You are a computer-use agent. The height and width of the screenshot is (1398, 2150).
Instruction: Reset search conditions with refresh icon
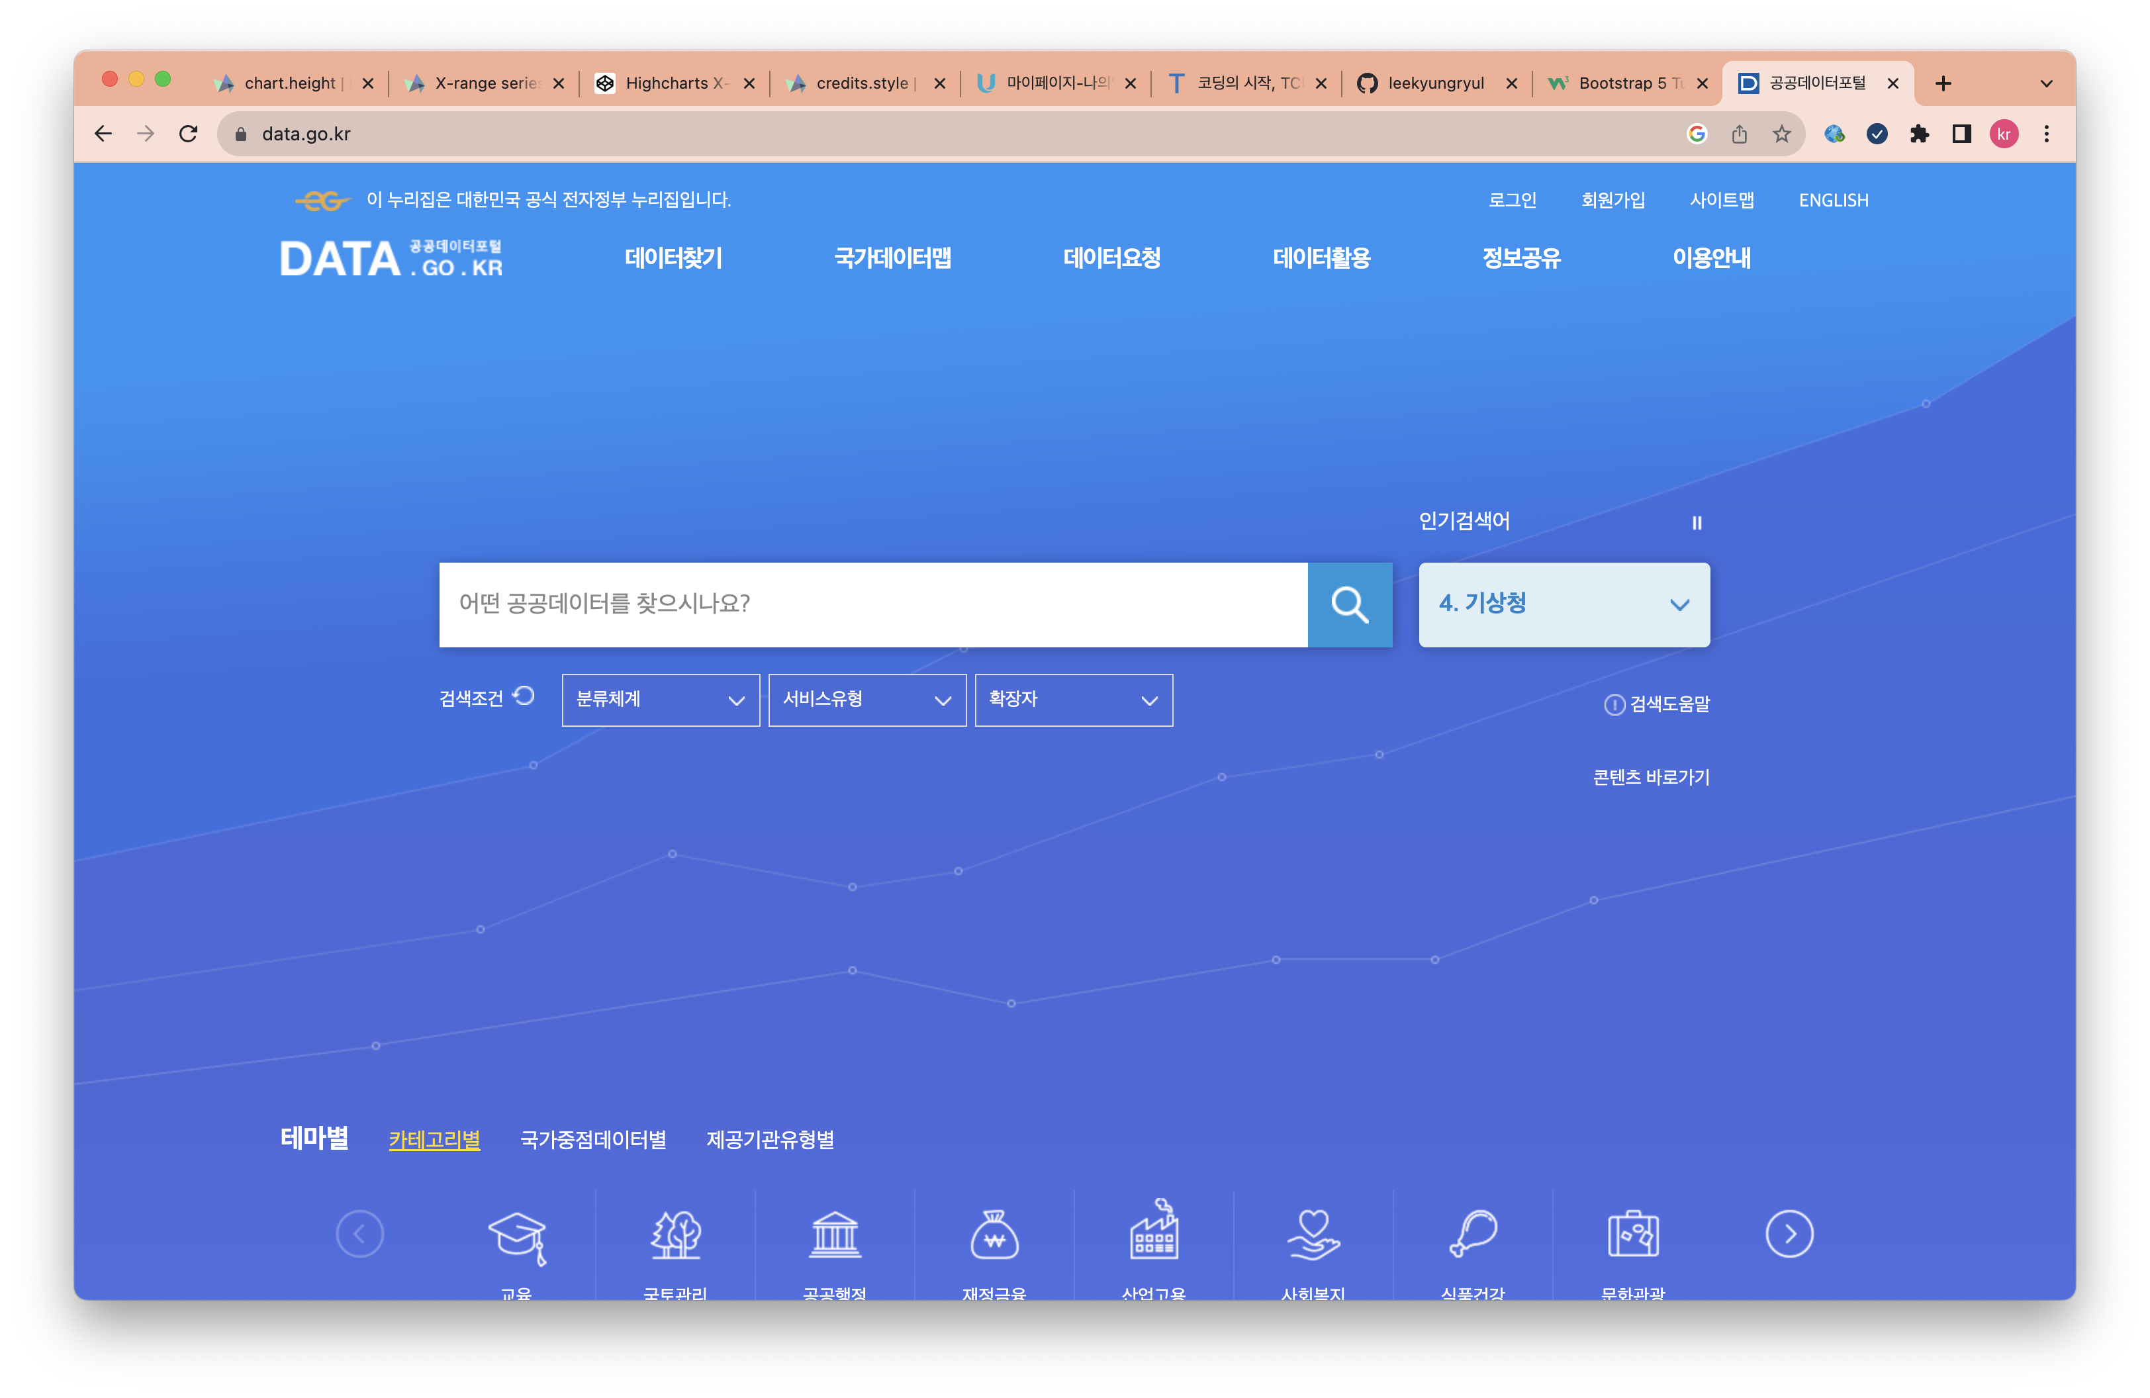click(x=524, y=696)
